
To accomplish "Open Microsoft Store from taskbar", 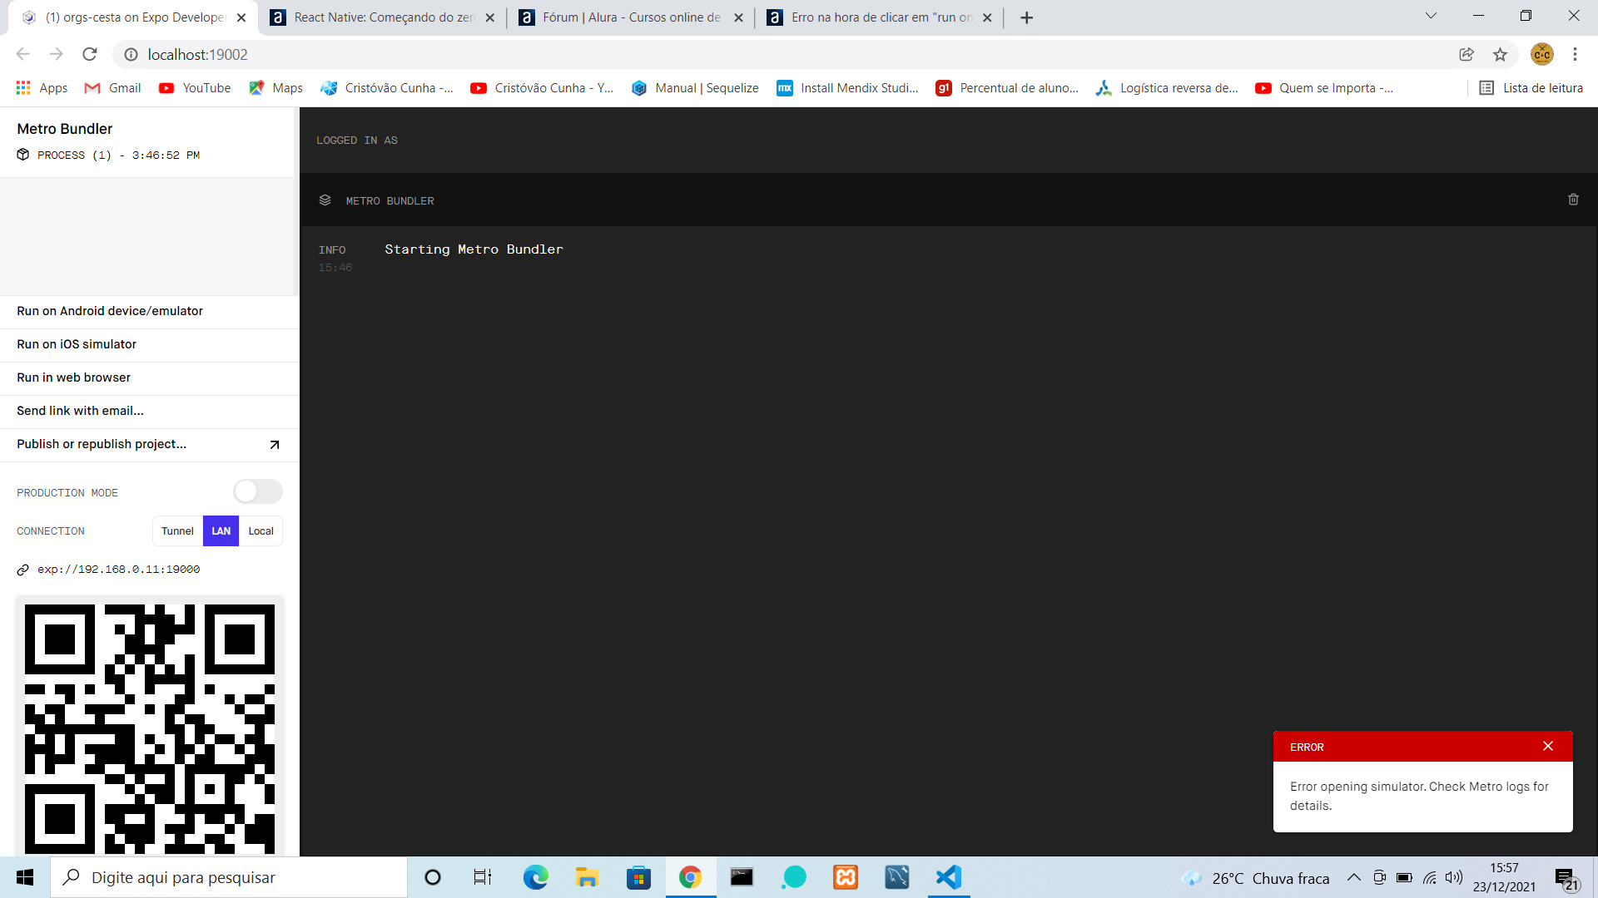I will tap(638, 877).
